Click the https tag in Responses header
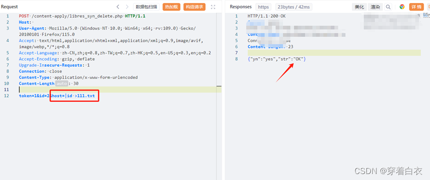430x180 pixels. coord(263,7)
